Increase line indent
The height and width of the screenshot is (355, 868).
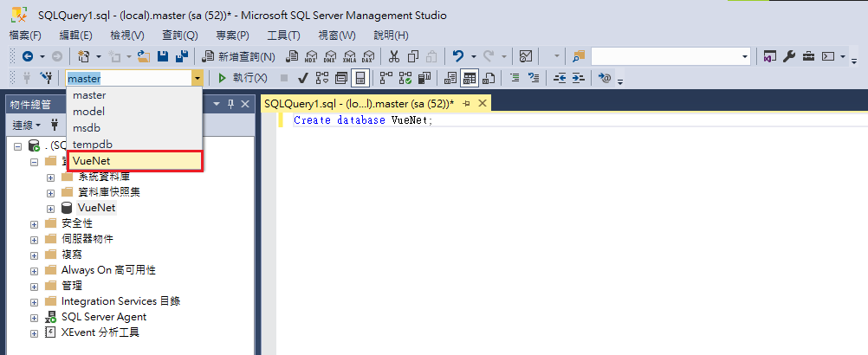pos(579,78)
